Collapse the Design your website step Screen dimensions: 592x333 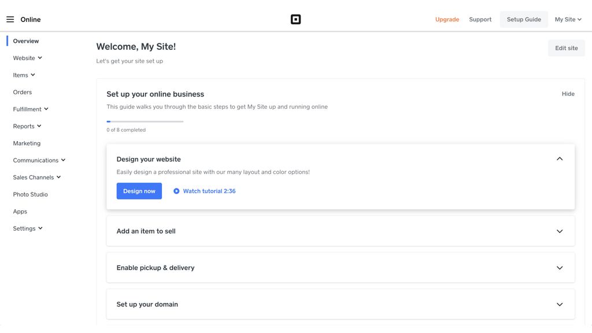tap(559, 157)
